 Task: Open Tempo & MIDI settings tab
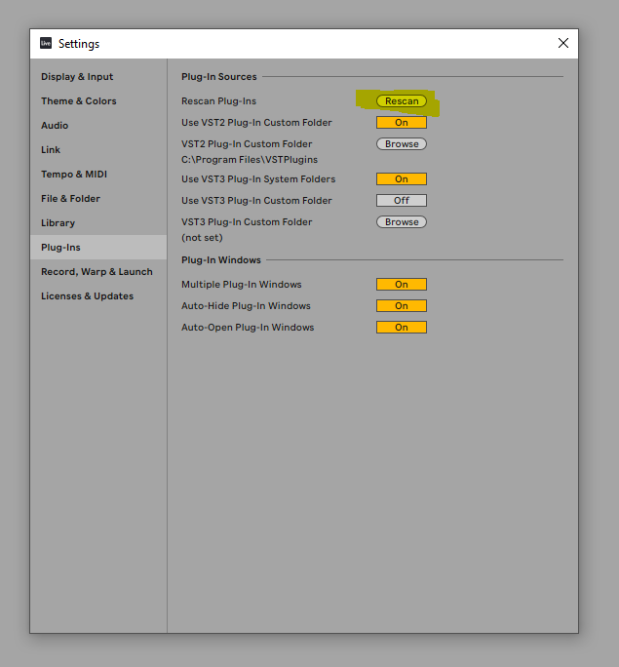click(98, 174)
